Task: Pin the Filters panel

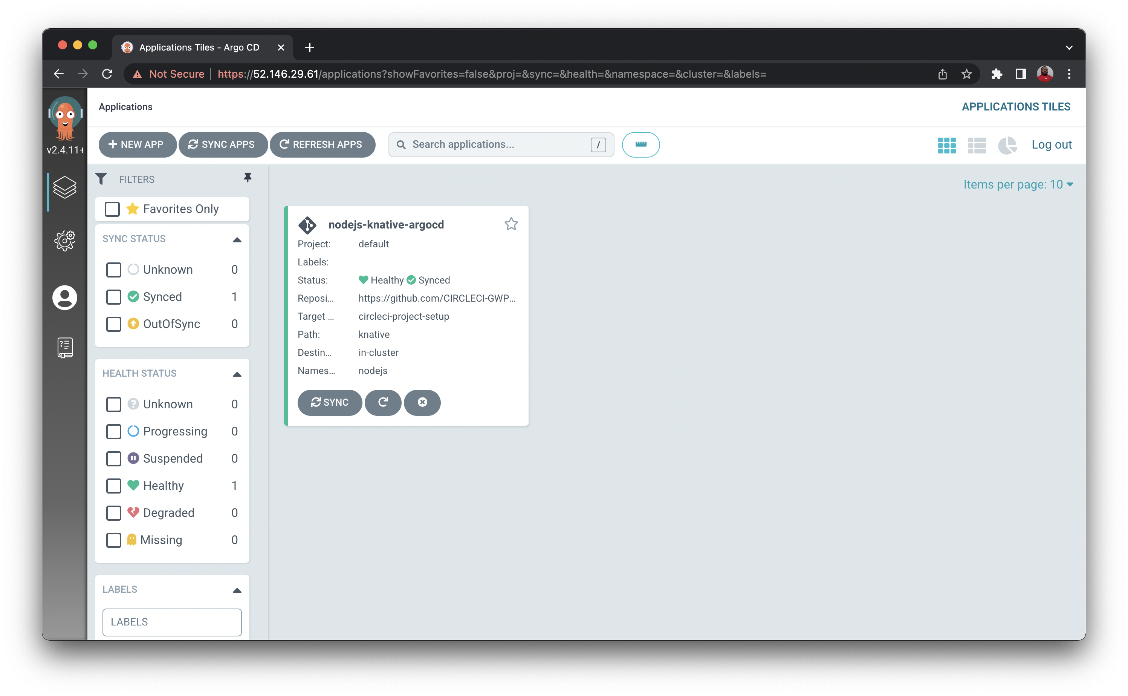Action: pyautogui.click(x=248, y=178)
